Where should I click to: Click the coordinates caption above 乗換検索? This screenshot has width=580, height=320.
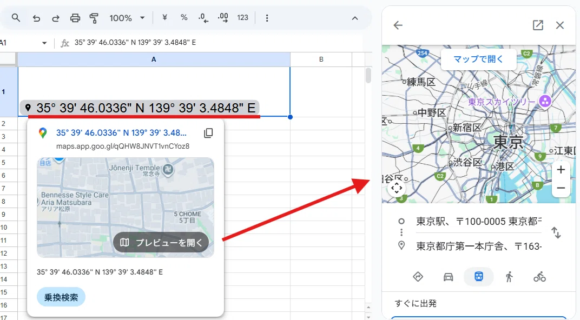click(x=100, y=272)
